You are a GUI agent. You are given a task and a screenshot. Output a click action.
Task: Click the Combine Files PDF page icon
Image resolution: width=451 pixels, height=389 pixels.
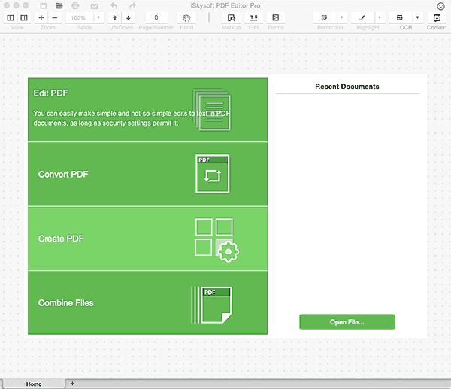tap(211, 305)
